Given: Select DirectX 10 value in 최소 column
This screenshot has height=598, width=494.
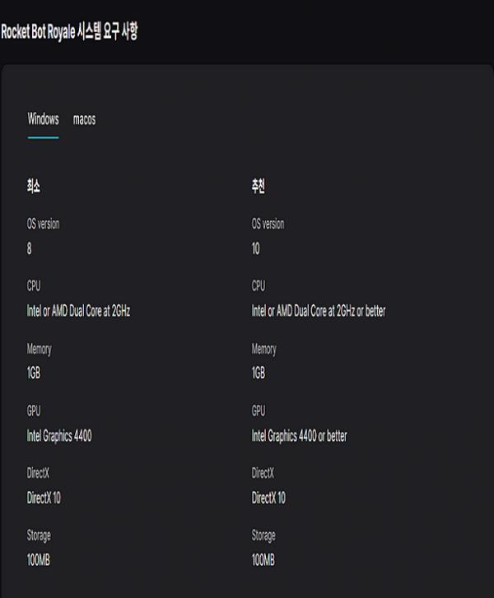Looking at the screenshot, I should 44,498.
